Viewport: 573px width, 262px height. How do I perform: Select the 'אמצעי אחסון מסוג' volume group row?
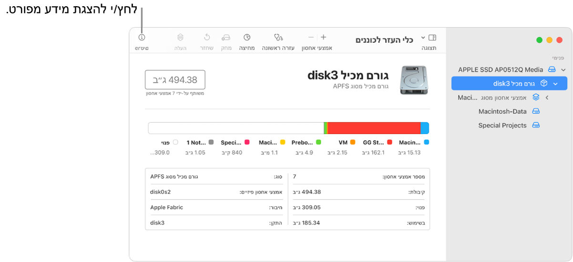[x=509, y=97]
